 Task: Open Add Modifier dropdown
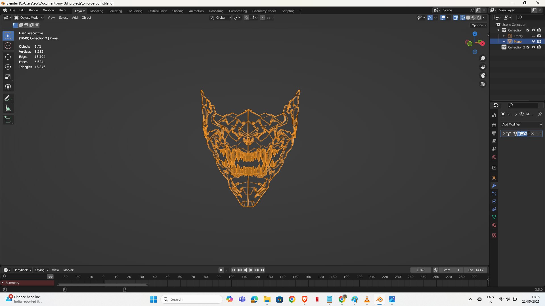522,124
